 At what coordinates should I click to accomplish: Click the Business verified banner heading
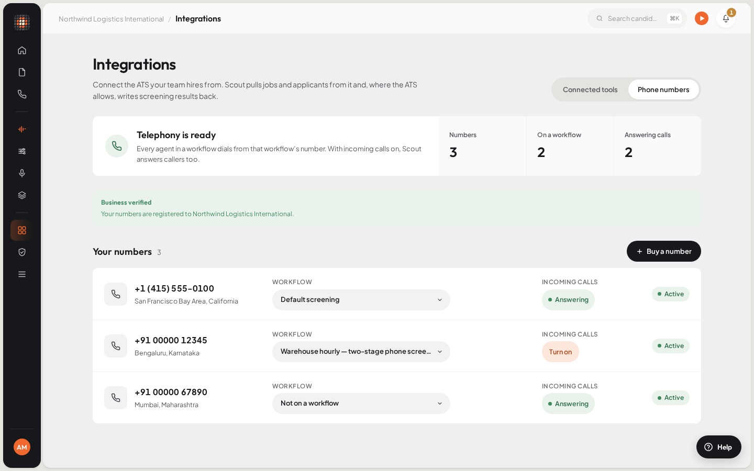[126, 203]
